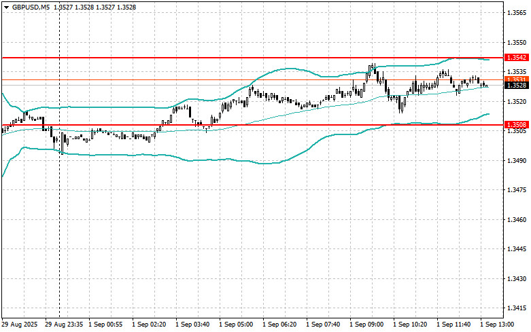Click the 1 Sep 03:40 time label

[x=192, y=325]
